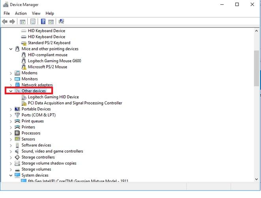261x198 pixels.
Task: Select PCI Data Acquisition and Signal Processing Controller
Action: [x=75, y=103]
